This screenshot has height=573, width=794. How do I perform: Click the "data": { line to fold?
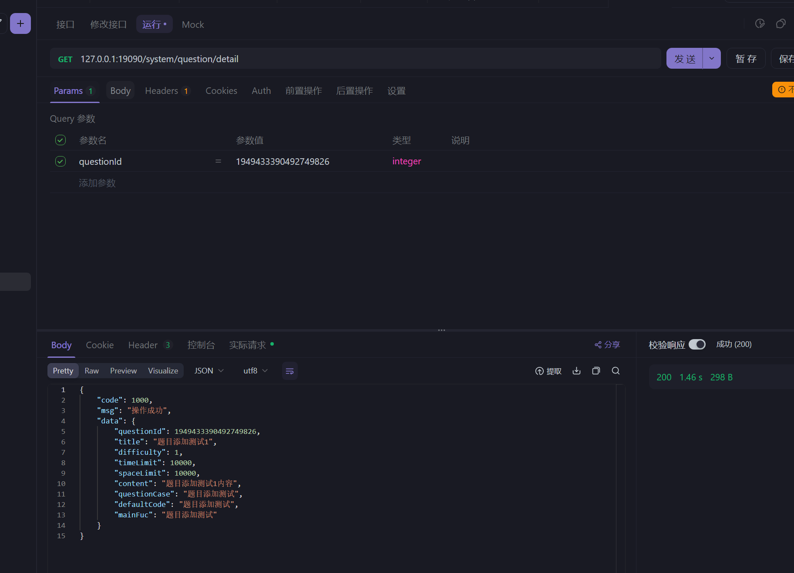116,421
